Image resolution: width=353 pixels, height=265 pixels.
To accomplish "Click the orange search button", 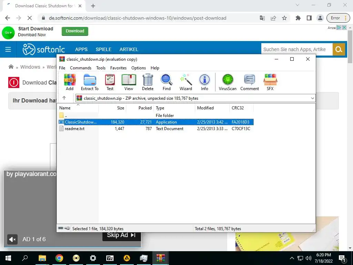I will 339,49.
